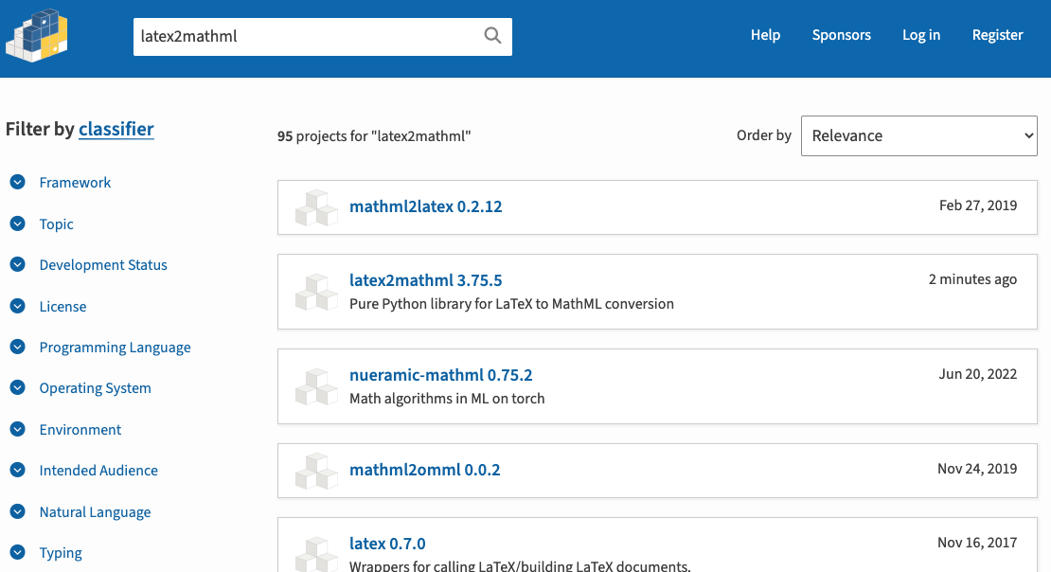Click the PyPI logo in the header
Viewport: 1051px width, 572px height.
point(37,36)
